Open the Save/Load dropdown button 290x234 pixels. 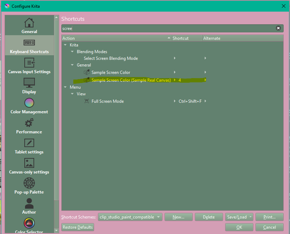coord(239,217)
